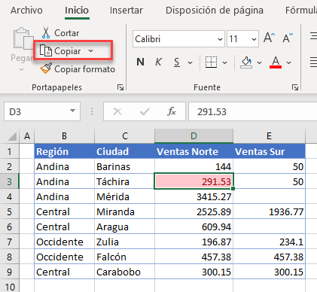Screen dimensions: 317x292
Task: Select row 3 header
Action: click(9, 181)
